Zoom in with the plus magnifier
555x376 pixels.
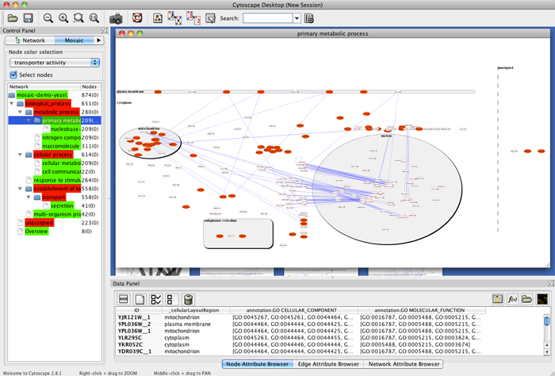click(63, 17)
